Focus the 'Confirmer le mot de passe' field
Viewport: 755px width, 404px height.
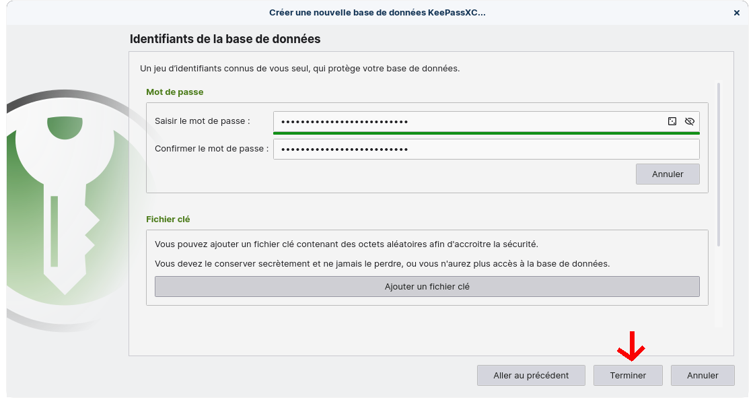(486, 149)
